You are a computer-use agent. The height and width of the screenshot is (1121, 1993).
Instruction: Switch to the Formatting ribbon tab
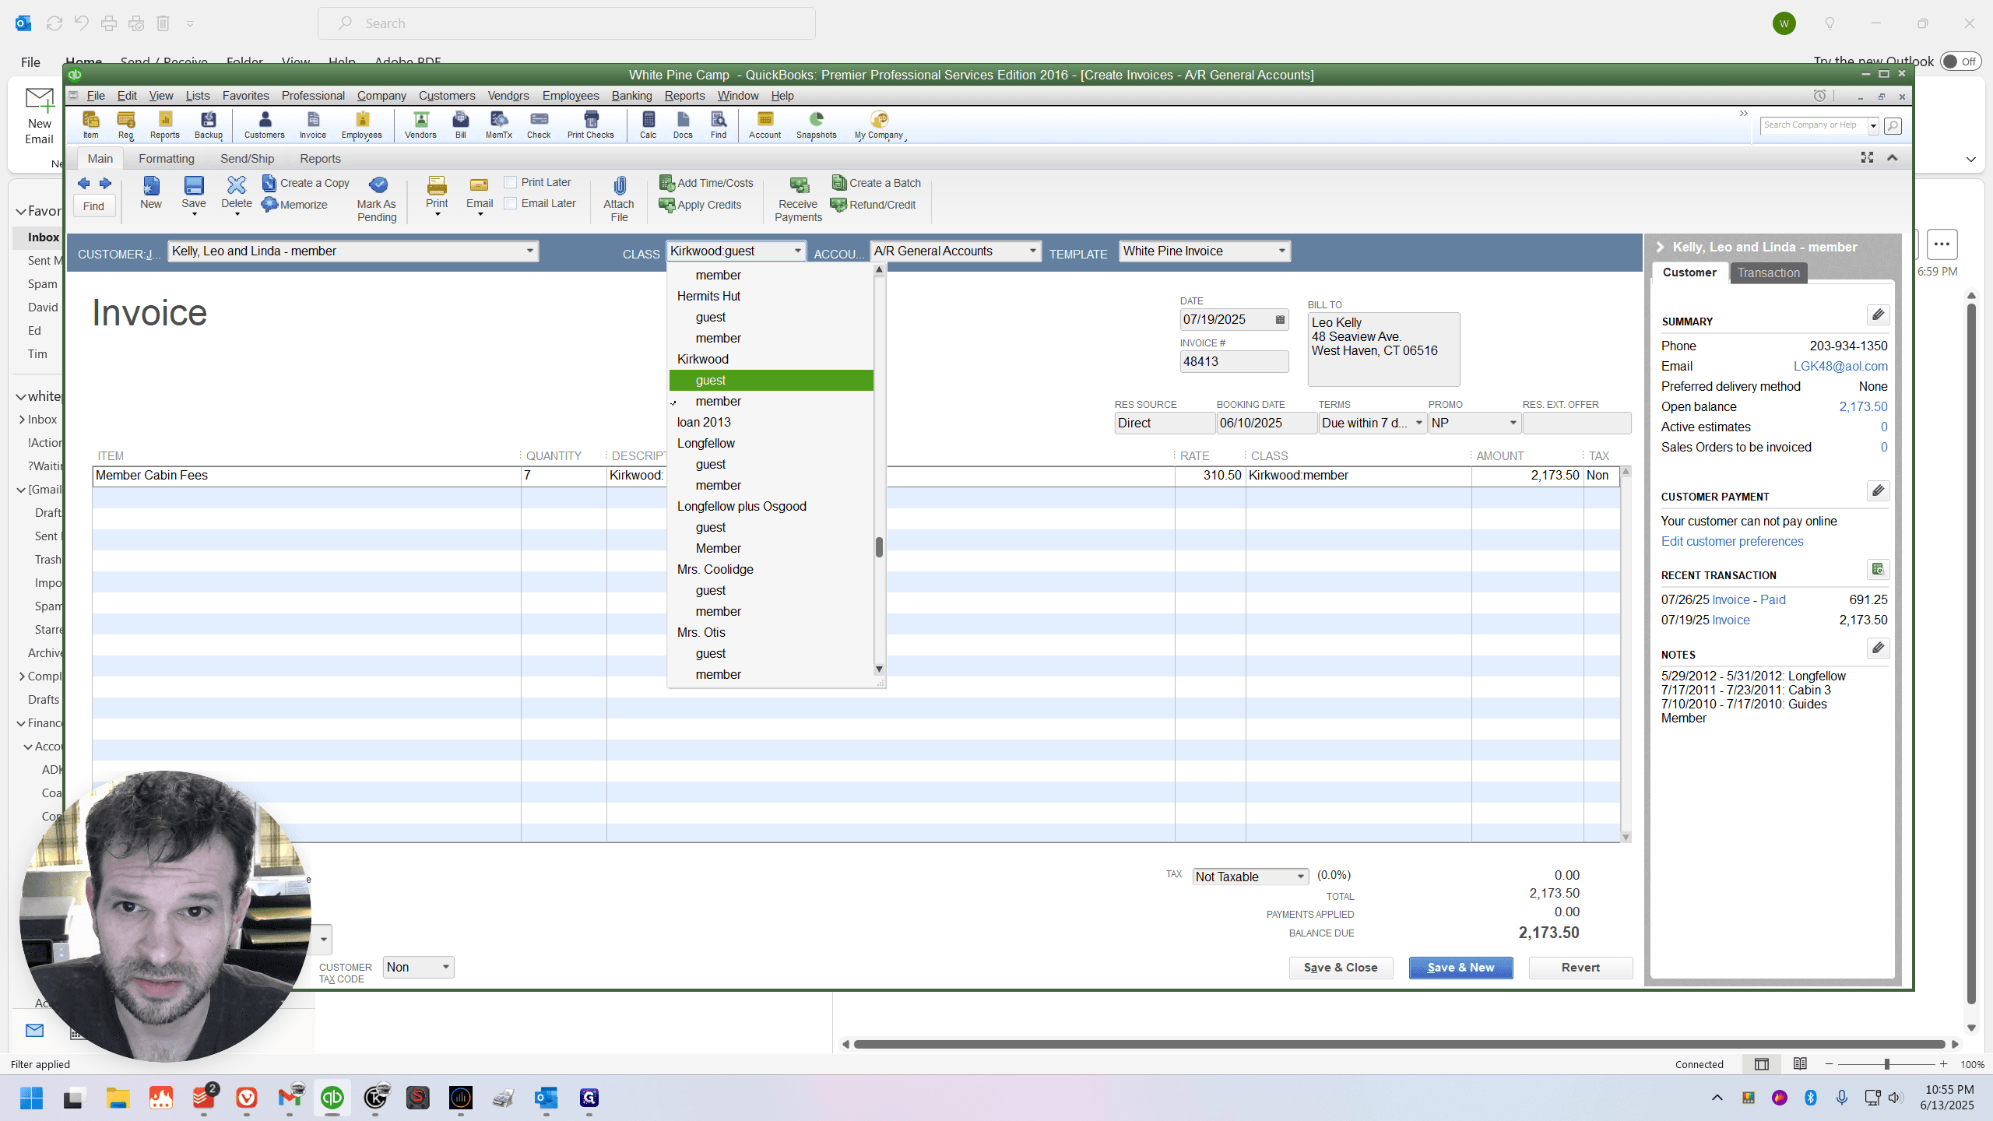point(167,159)
